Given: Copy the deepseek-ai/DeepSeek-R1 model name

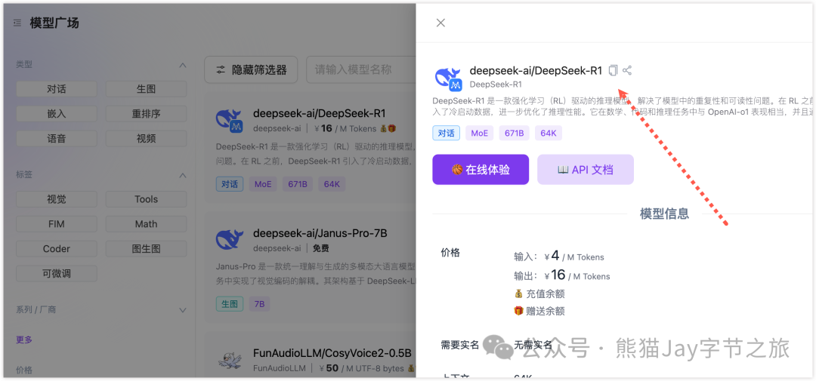Looking at the screenshot, I should click(x=614, y=70).
